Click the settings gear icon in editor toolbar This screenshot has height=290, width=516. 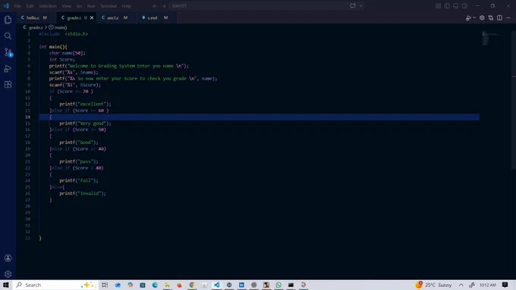point(482,17)
